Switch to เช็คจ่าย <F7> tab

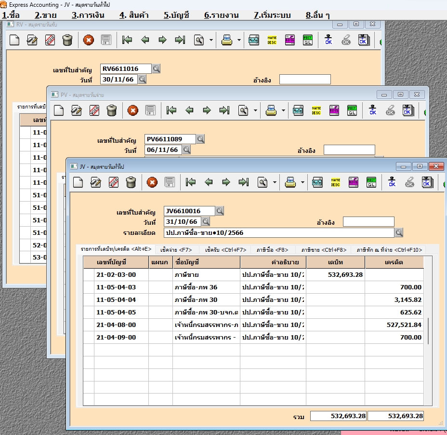coord(176,250)
